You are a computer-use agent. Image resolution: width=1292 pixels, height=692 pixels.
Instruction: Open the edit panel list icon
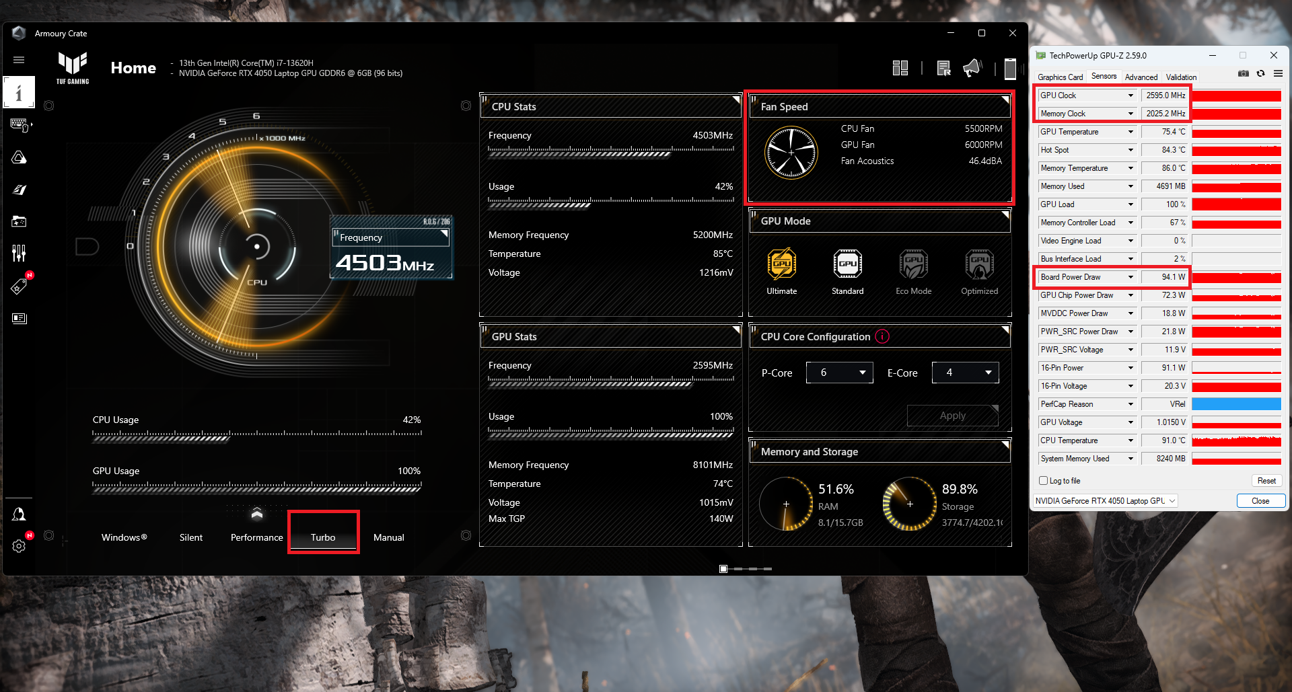tap(943, 68)
